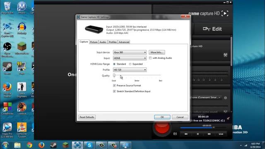This screenshot has width=265, height=149.
Task: Switch to the Capture tab
Action: coord(84,42)
